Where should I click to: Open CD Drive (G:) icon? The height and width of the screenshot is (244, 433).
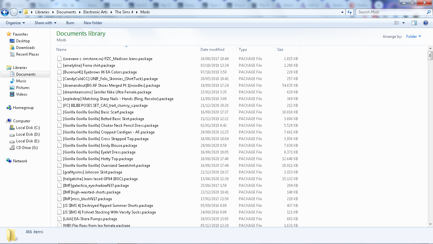[12, 148]
